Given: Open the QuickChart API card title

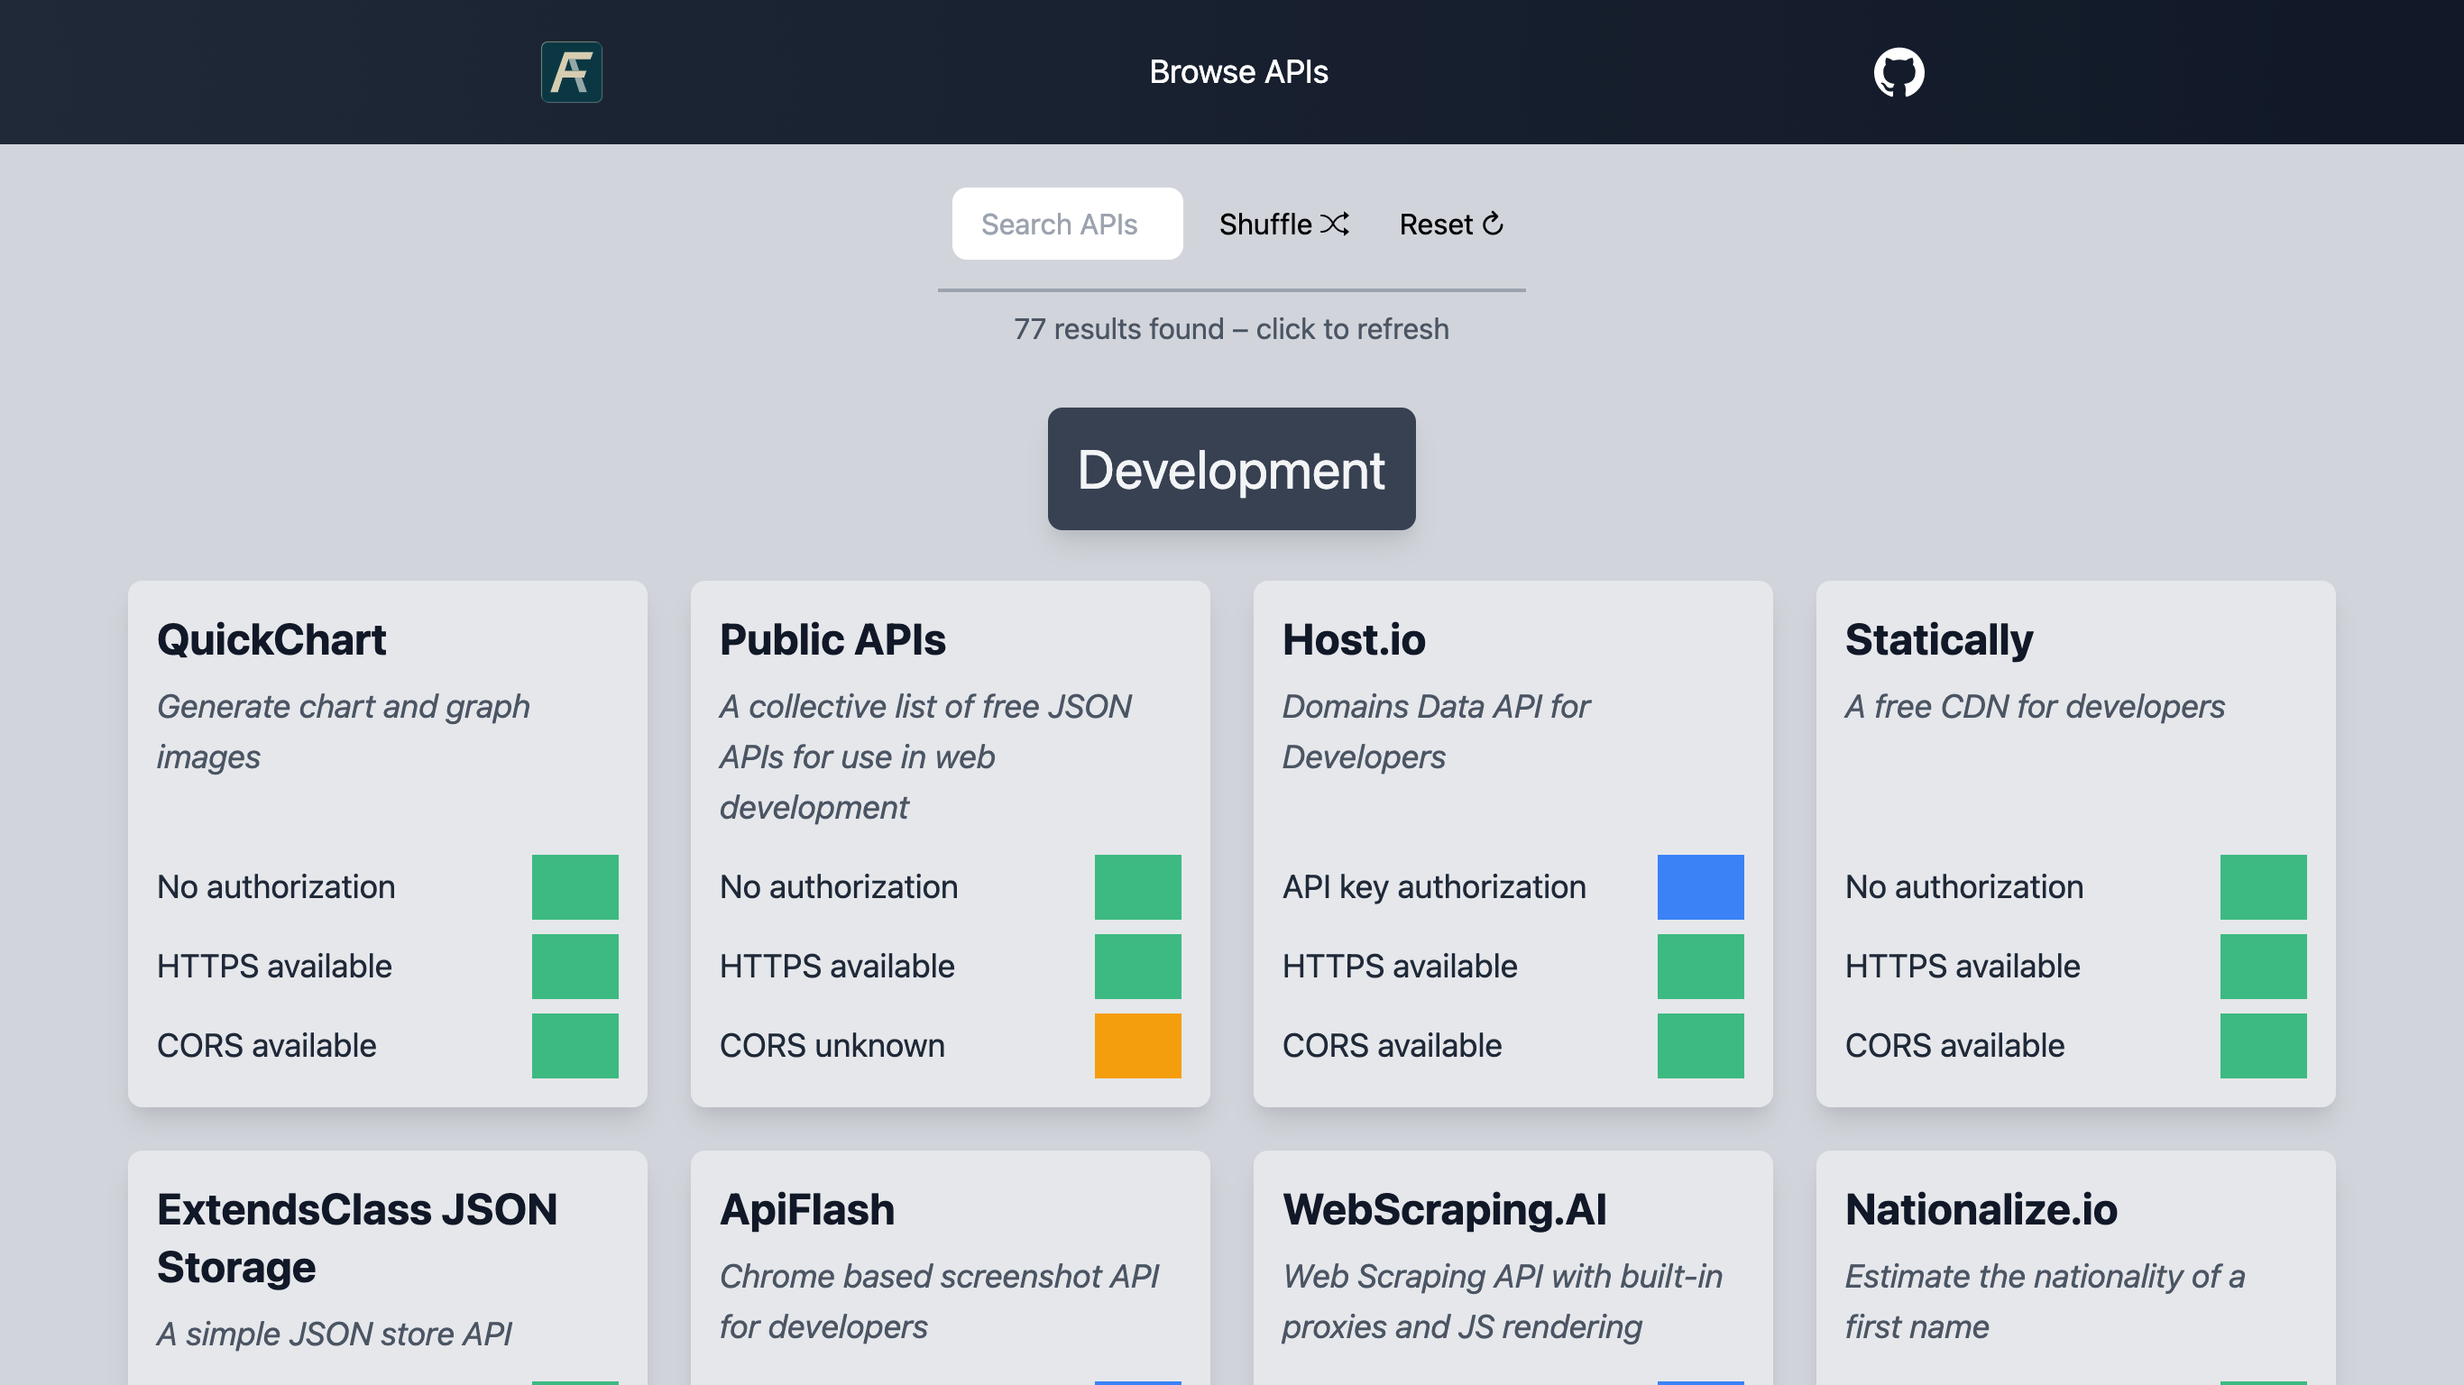Looking at the screenshot, I should pyautogui.click(x=271, y=639).
